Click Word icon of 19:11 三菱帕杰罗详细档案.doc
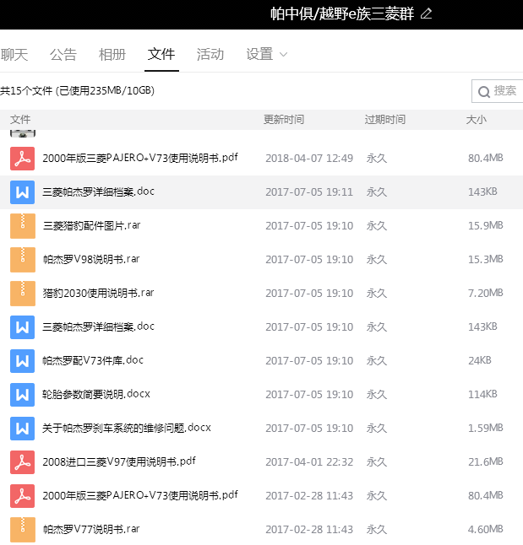The image size is (523, 545). [22, 192]
